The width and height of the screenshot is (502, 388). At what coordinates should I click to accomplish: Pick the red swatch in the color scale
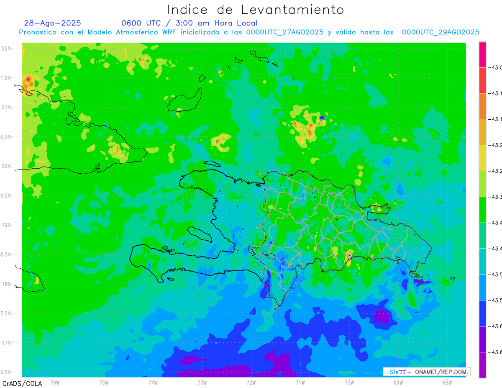coord(482,80)
